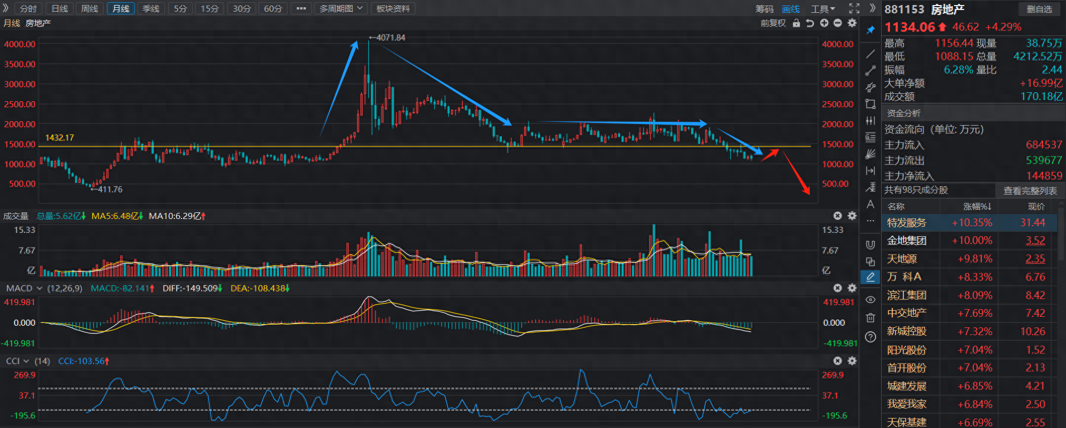Image resolution: width=1066 pixels, height=428 pixels.
Task: Select the straight line drawing tool
Action: tap(871, 54)
